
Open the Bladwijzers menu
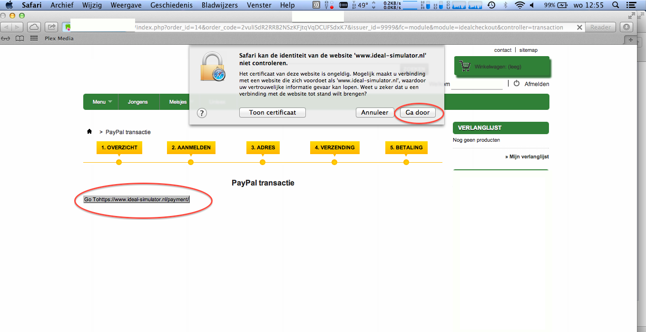219,5
